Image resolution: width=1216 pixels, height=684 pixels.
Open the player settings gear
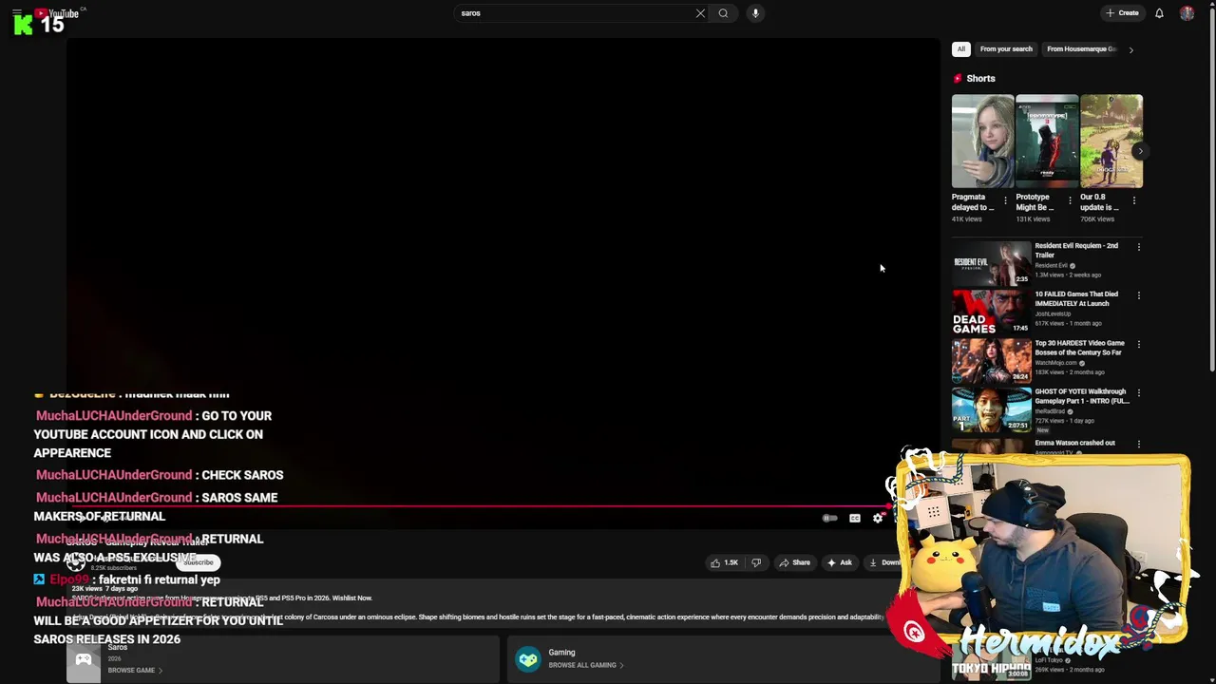(x=878, y=519)
